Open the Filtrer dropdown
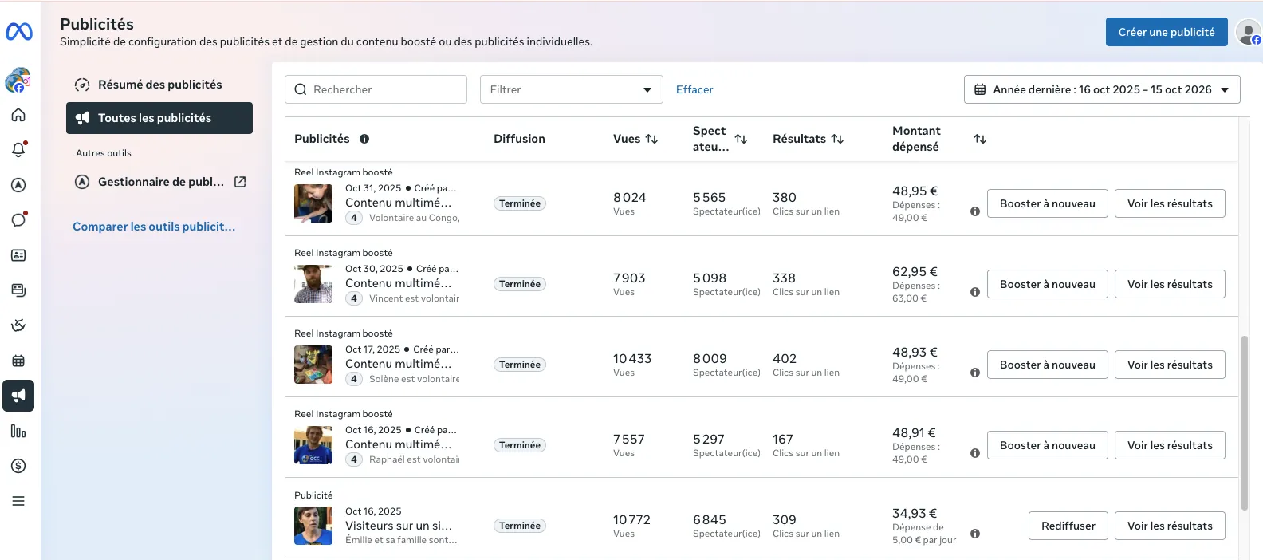The image size is (1263, 560). (571, 89)
